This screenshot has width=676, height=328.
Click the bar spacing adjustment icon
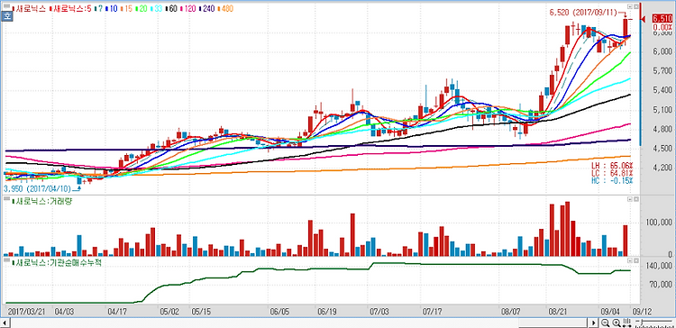(627, 323)
